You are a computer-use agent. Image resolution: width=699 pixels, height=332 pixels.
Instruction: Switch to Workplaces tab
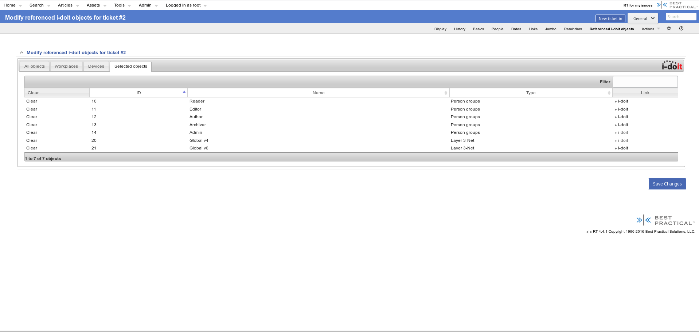click(66, 66)
